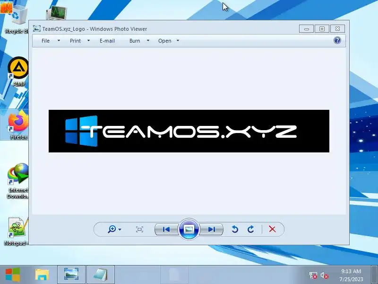Image resolution: width=378 pixels, height=284 pixels.
Task: Rotate the image counterclockwise
Action: (235, 229)
